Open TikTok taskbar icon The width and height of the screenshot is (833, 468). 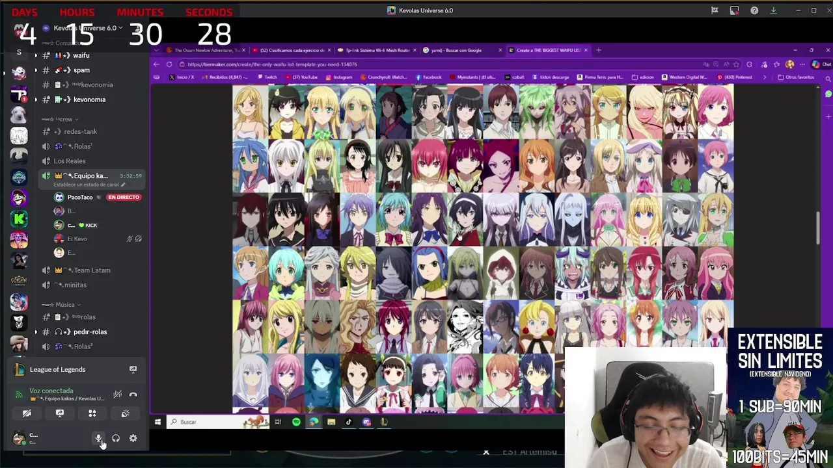(348, 422)
